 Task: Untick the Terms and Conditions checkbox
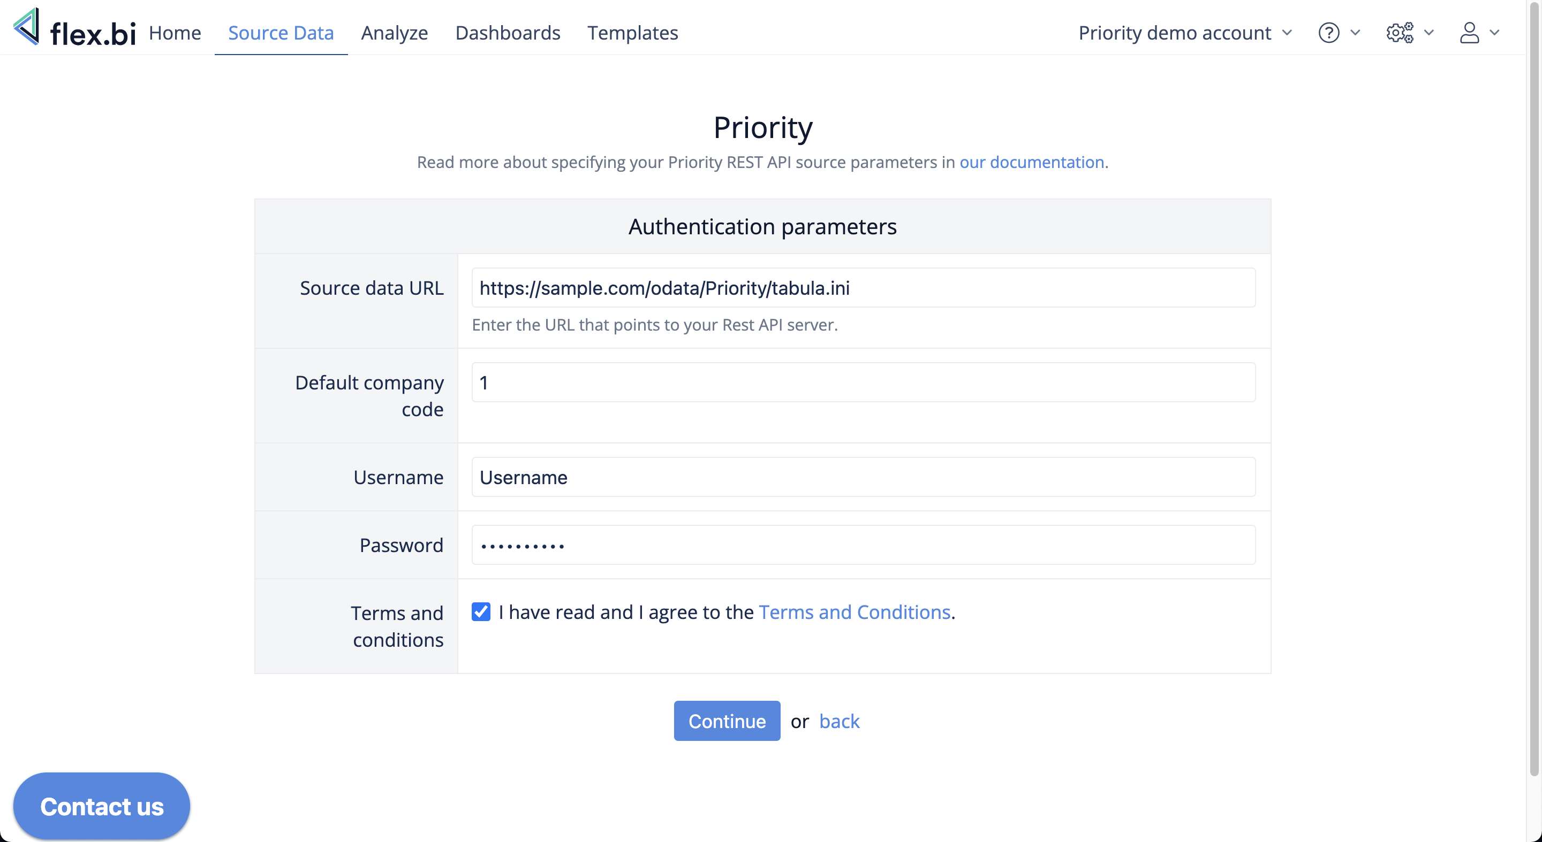481,612
